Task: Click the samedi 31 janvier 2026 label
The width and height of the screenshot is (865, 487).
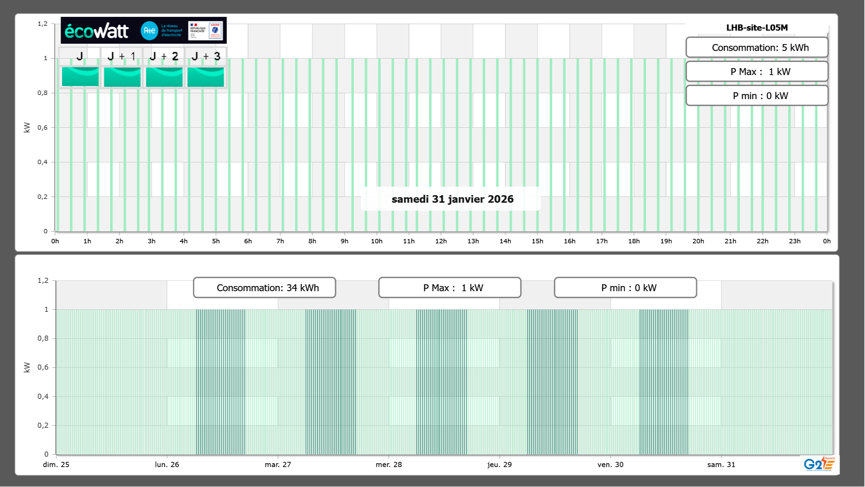Action: tap(452, 199)
